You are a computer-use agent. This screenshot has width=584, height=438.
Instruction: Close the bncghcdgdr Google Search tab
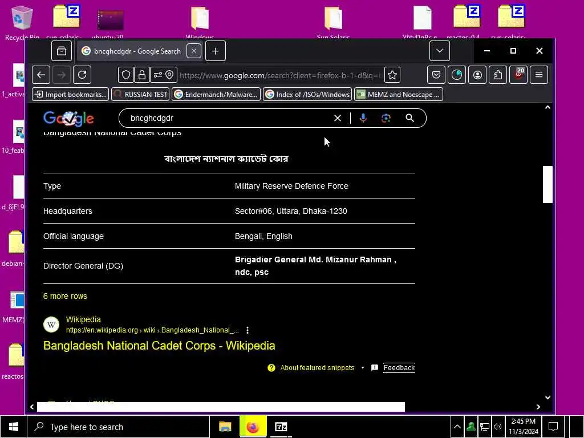tap(194, 51)
